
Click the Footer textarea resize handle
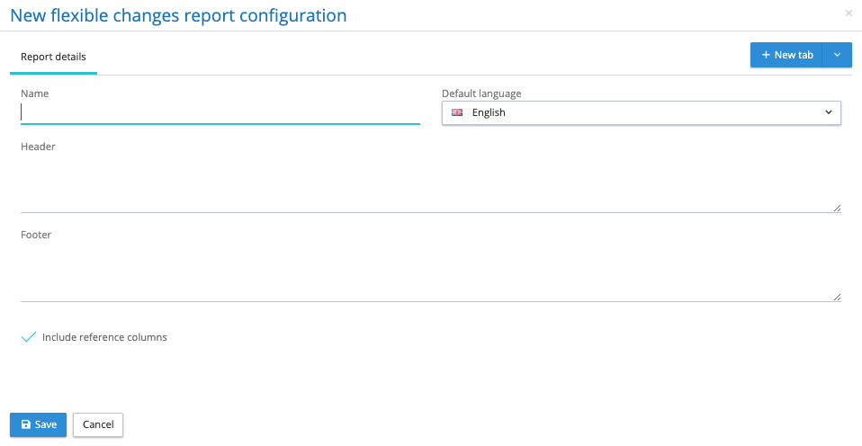tap(837, 297)
